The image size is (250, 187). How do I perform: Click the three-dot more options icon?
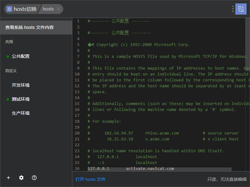click(x=233, y=9)
